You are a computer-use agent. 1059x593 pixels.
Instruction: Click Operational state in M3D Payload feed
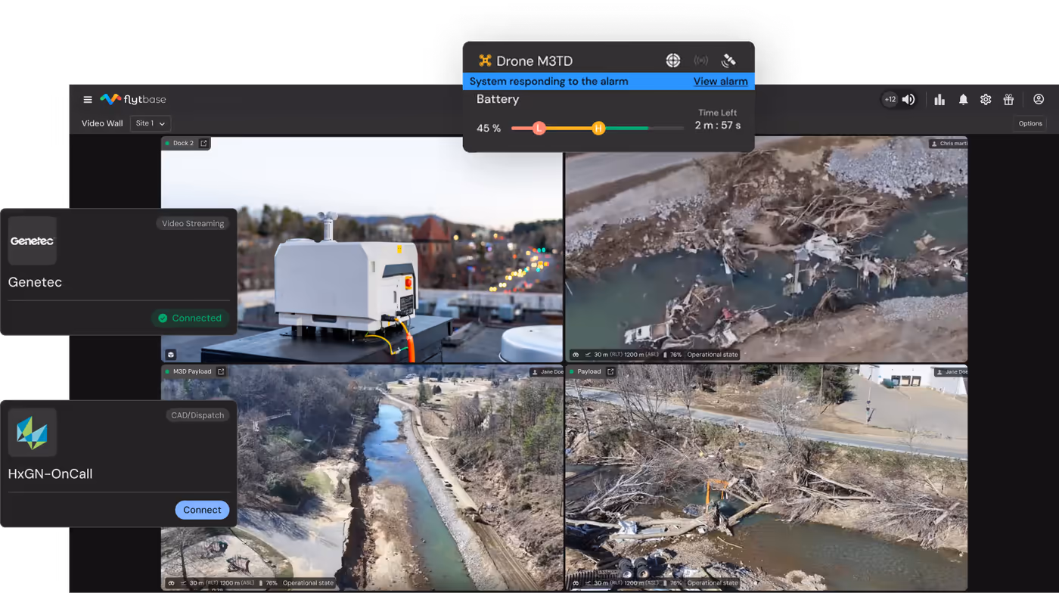coord(308,583)
